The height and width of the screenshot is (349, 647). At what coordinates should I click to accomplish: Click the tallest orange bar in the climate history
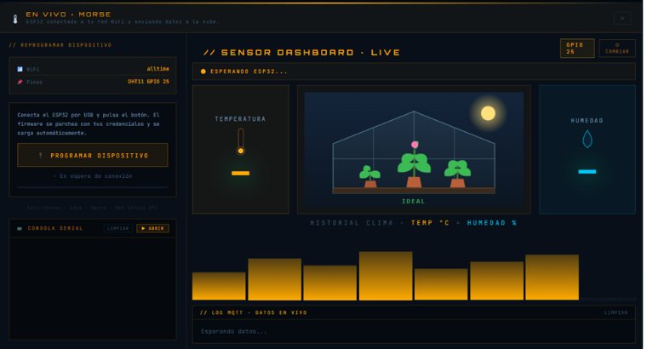[386, 276]
